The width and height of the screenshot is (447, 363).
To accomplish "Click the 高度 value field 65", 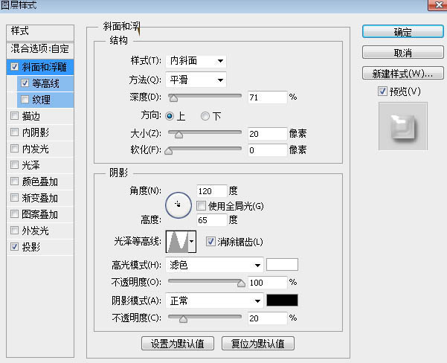I will pyautogui.click(x=212, y=220).
